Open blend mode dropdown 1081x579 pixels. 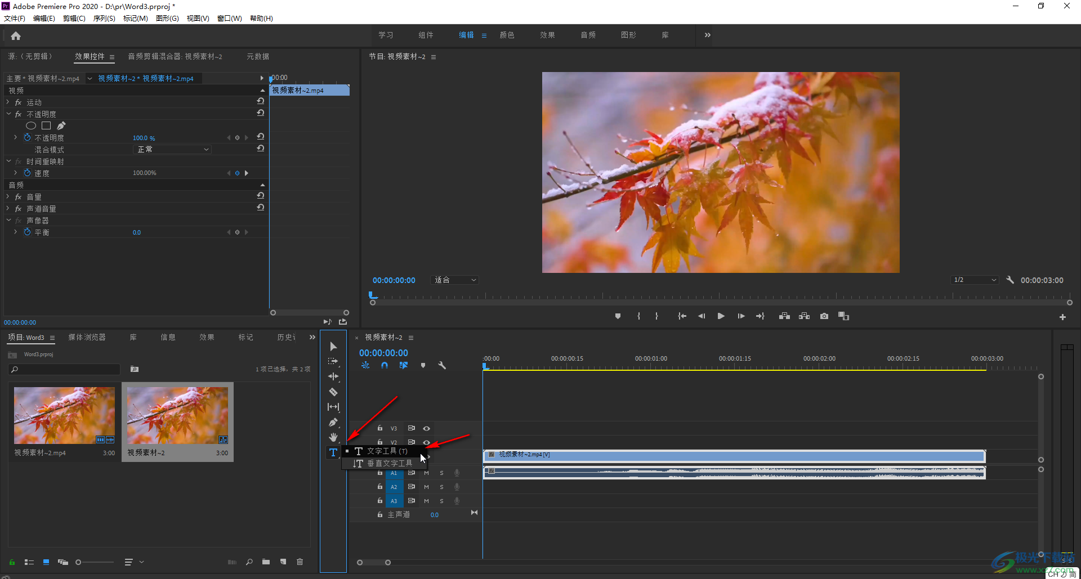point(172,149)
